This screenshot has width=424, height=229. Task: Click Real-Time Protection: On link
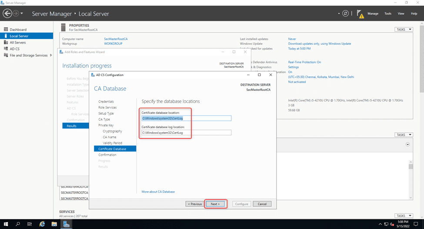pos(304,62)
